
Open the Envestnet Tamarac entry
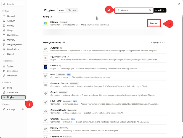tap(104, 85)
